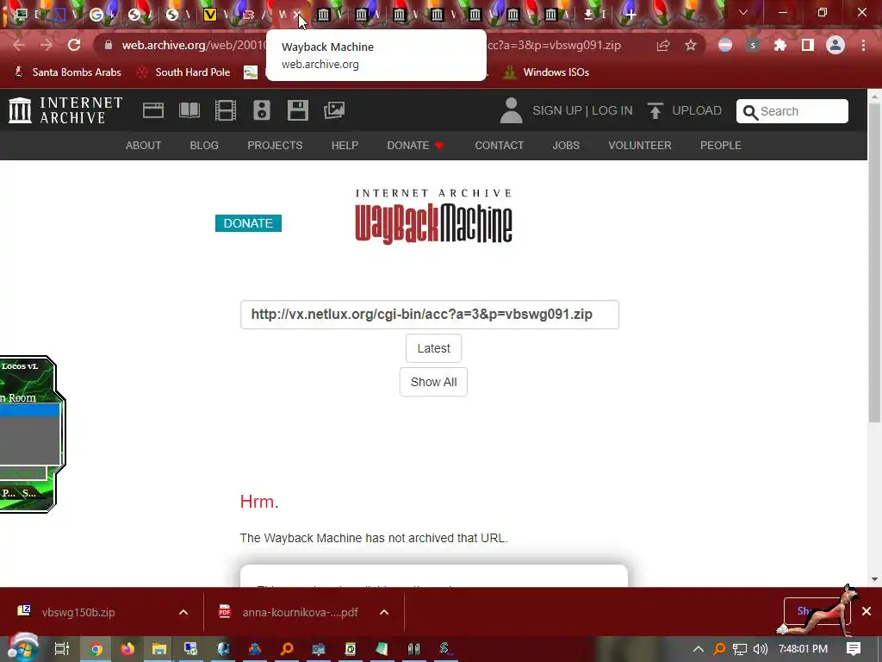Click the UPLOAD link
The width and height of the screenshot is (882, 662).
pyautogui.click(x=697, y=110)
